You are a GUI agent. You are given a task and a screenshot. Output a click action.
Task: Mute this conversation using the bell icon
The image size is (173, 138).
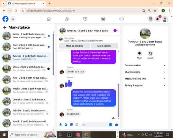139,53
